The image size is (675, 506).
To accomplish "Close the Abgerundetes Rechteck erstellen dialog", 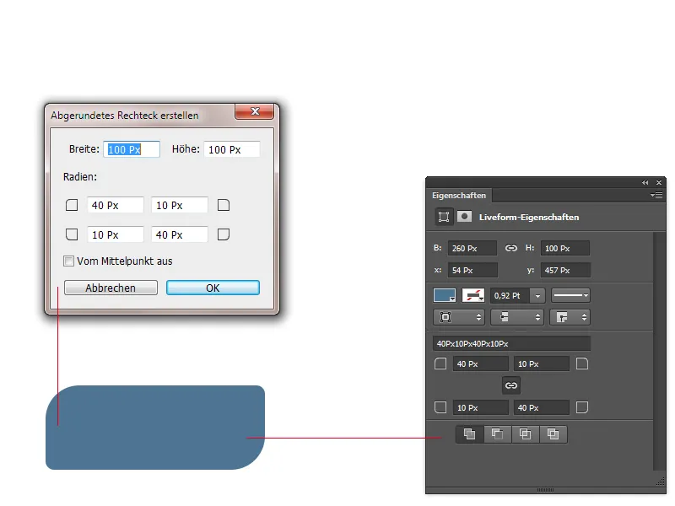I will (x=255, y=111).
